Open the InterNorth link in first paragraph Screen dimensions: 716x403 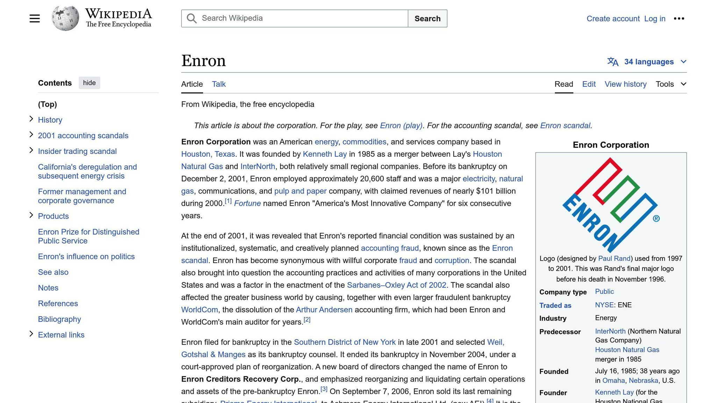coord(258,167)
